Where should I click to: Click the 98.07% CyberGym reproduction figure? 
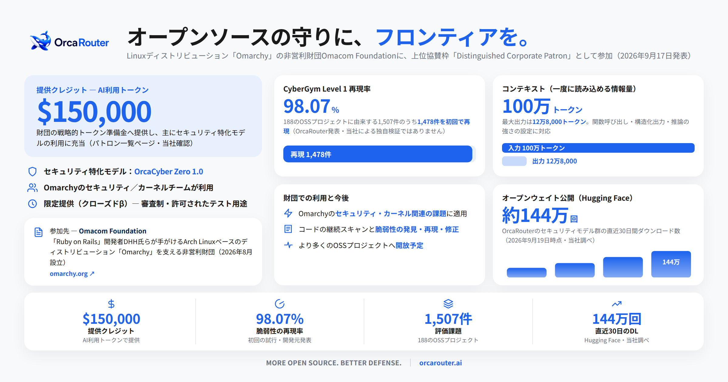coord(311,106)
